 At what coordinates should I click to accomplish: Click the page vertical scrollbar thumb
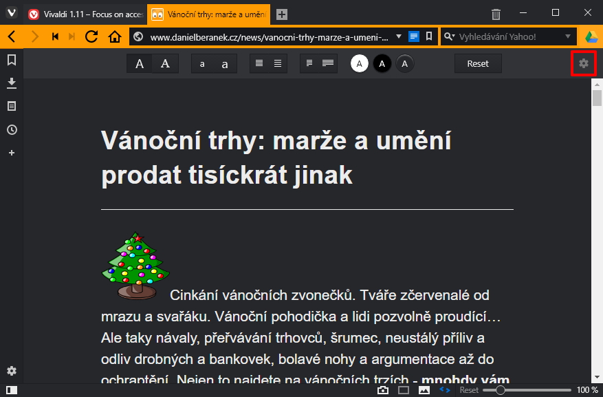(597, 98)
